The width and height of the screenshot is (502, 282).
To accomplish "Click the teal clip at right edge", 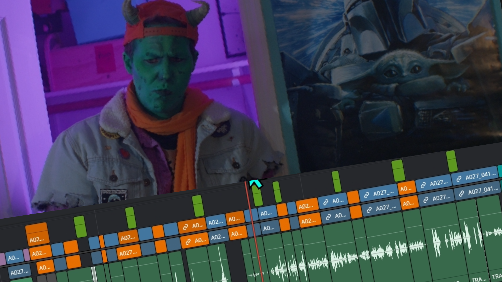I will [x=500, y=171].
